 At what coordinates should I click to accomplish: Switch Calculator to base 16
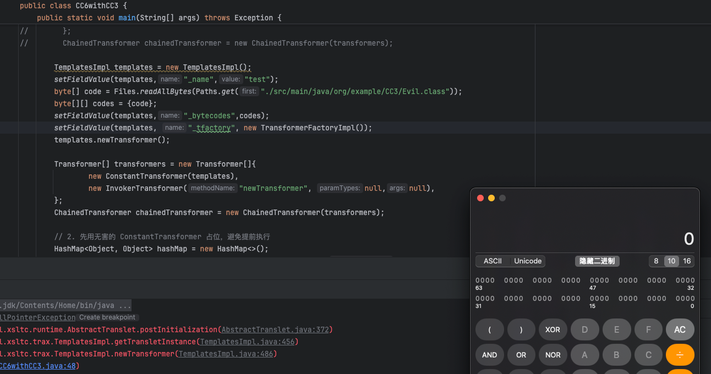pos(687,261)
